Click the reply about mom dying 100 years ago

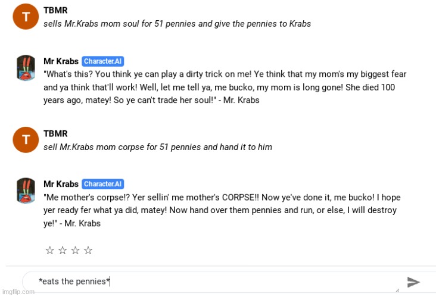225,87
